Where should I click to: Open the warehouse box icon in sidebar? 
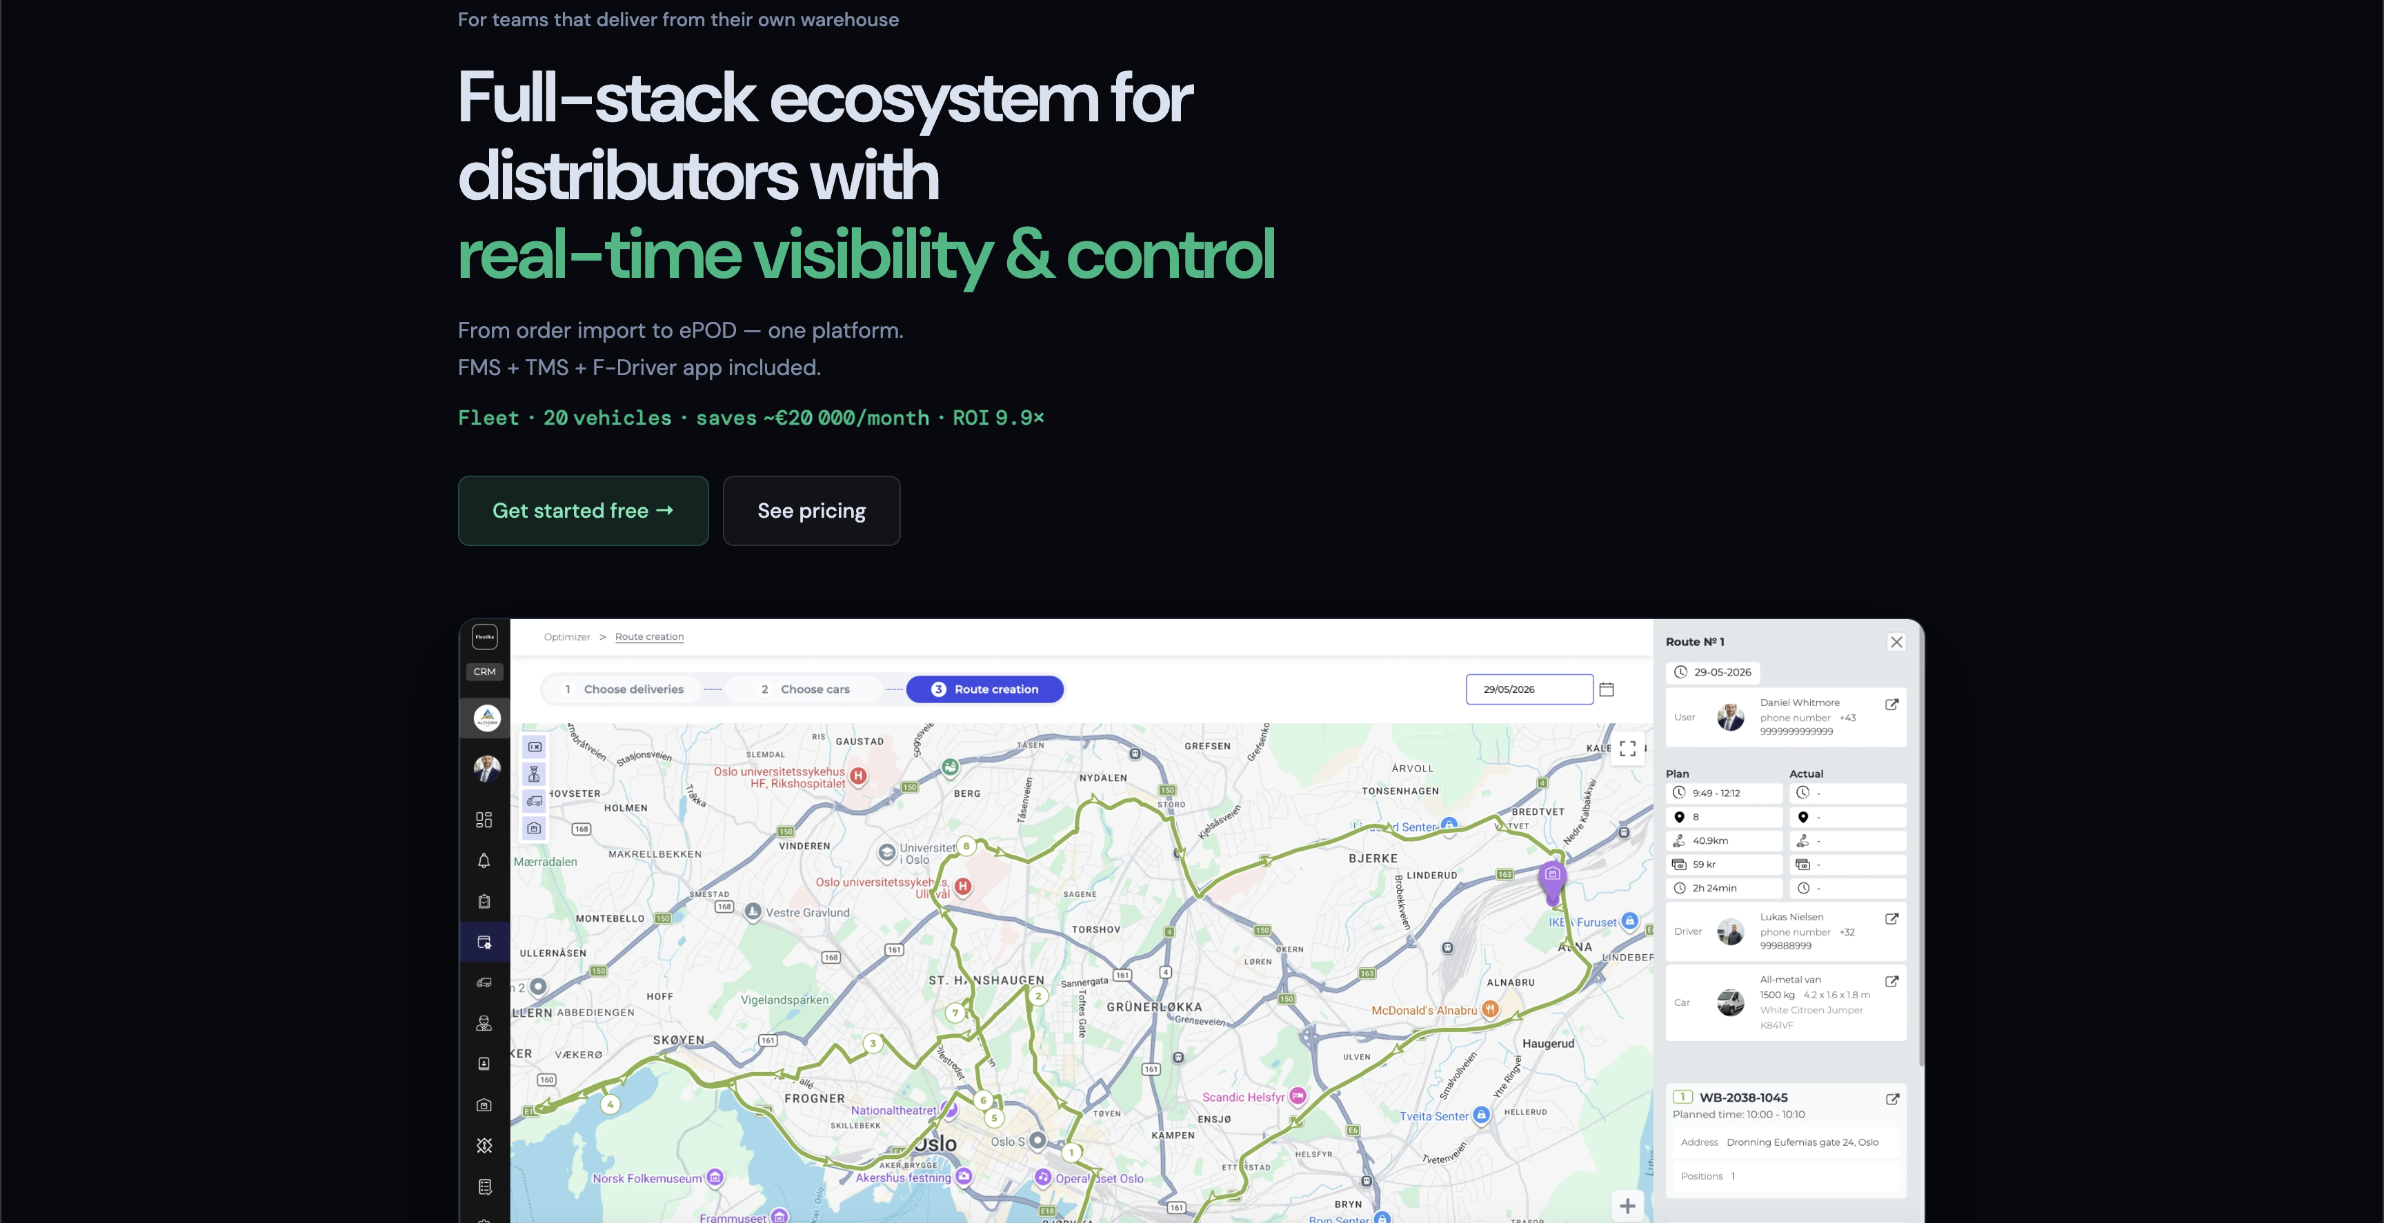coord(484,1104)
